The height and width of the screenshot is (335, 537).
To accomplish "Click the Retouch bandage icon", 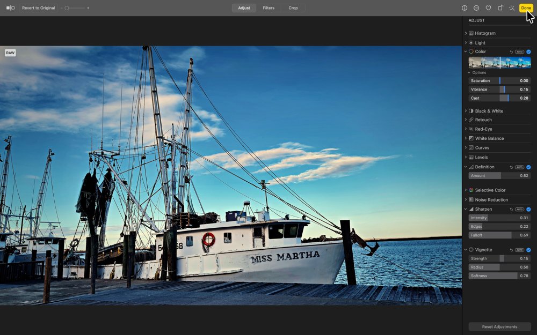I will (471, 120).
